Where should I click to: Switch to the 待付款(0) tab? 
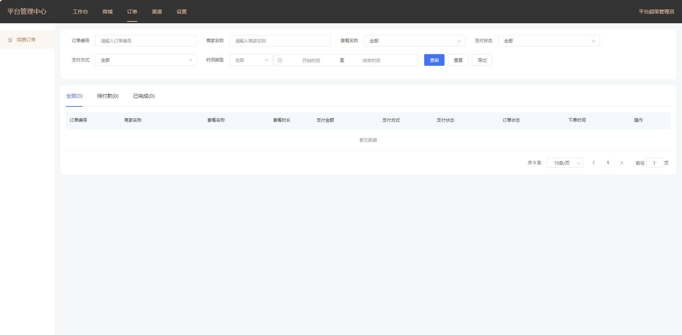(108, 96)
